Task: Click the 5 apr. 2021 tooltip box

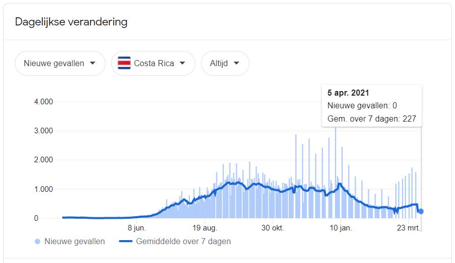Action: (372, 106)
